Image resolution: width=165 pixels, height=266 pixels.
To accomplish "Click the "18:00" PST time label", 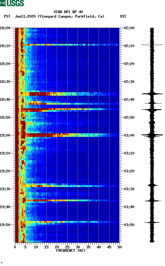I will [5, 28].
